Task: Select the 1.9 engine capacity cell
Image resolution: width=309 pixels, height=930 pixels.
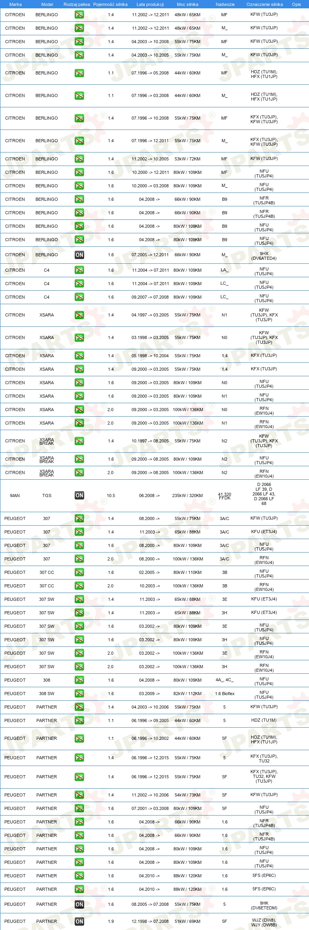Action: [x=111, y=921]
